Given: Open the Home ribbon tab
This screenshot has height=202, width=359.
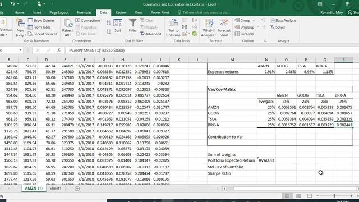Looking at the screenshot, I should [x=19, y=12].
